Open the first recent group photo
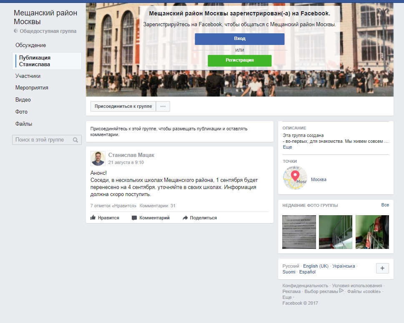404x323 pixels. point(299,232)
